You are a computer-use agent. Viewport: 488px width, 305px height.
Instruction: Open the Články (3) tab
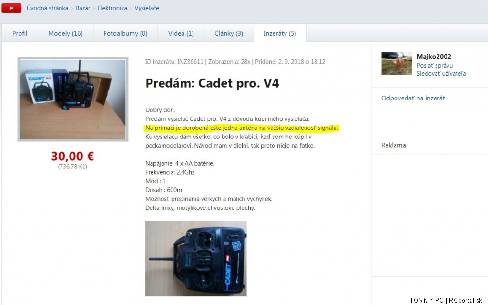tap(229, 33)
